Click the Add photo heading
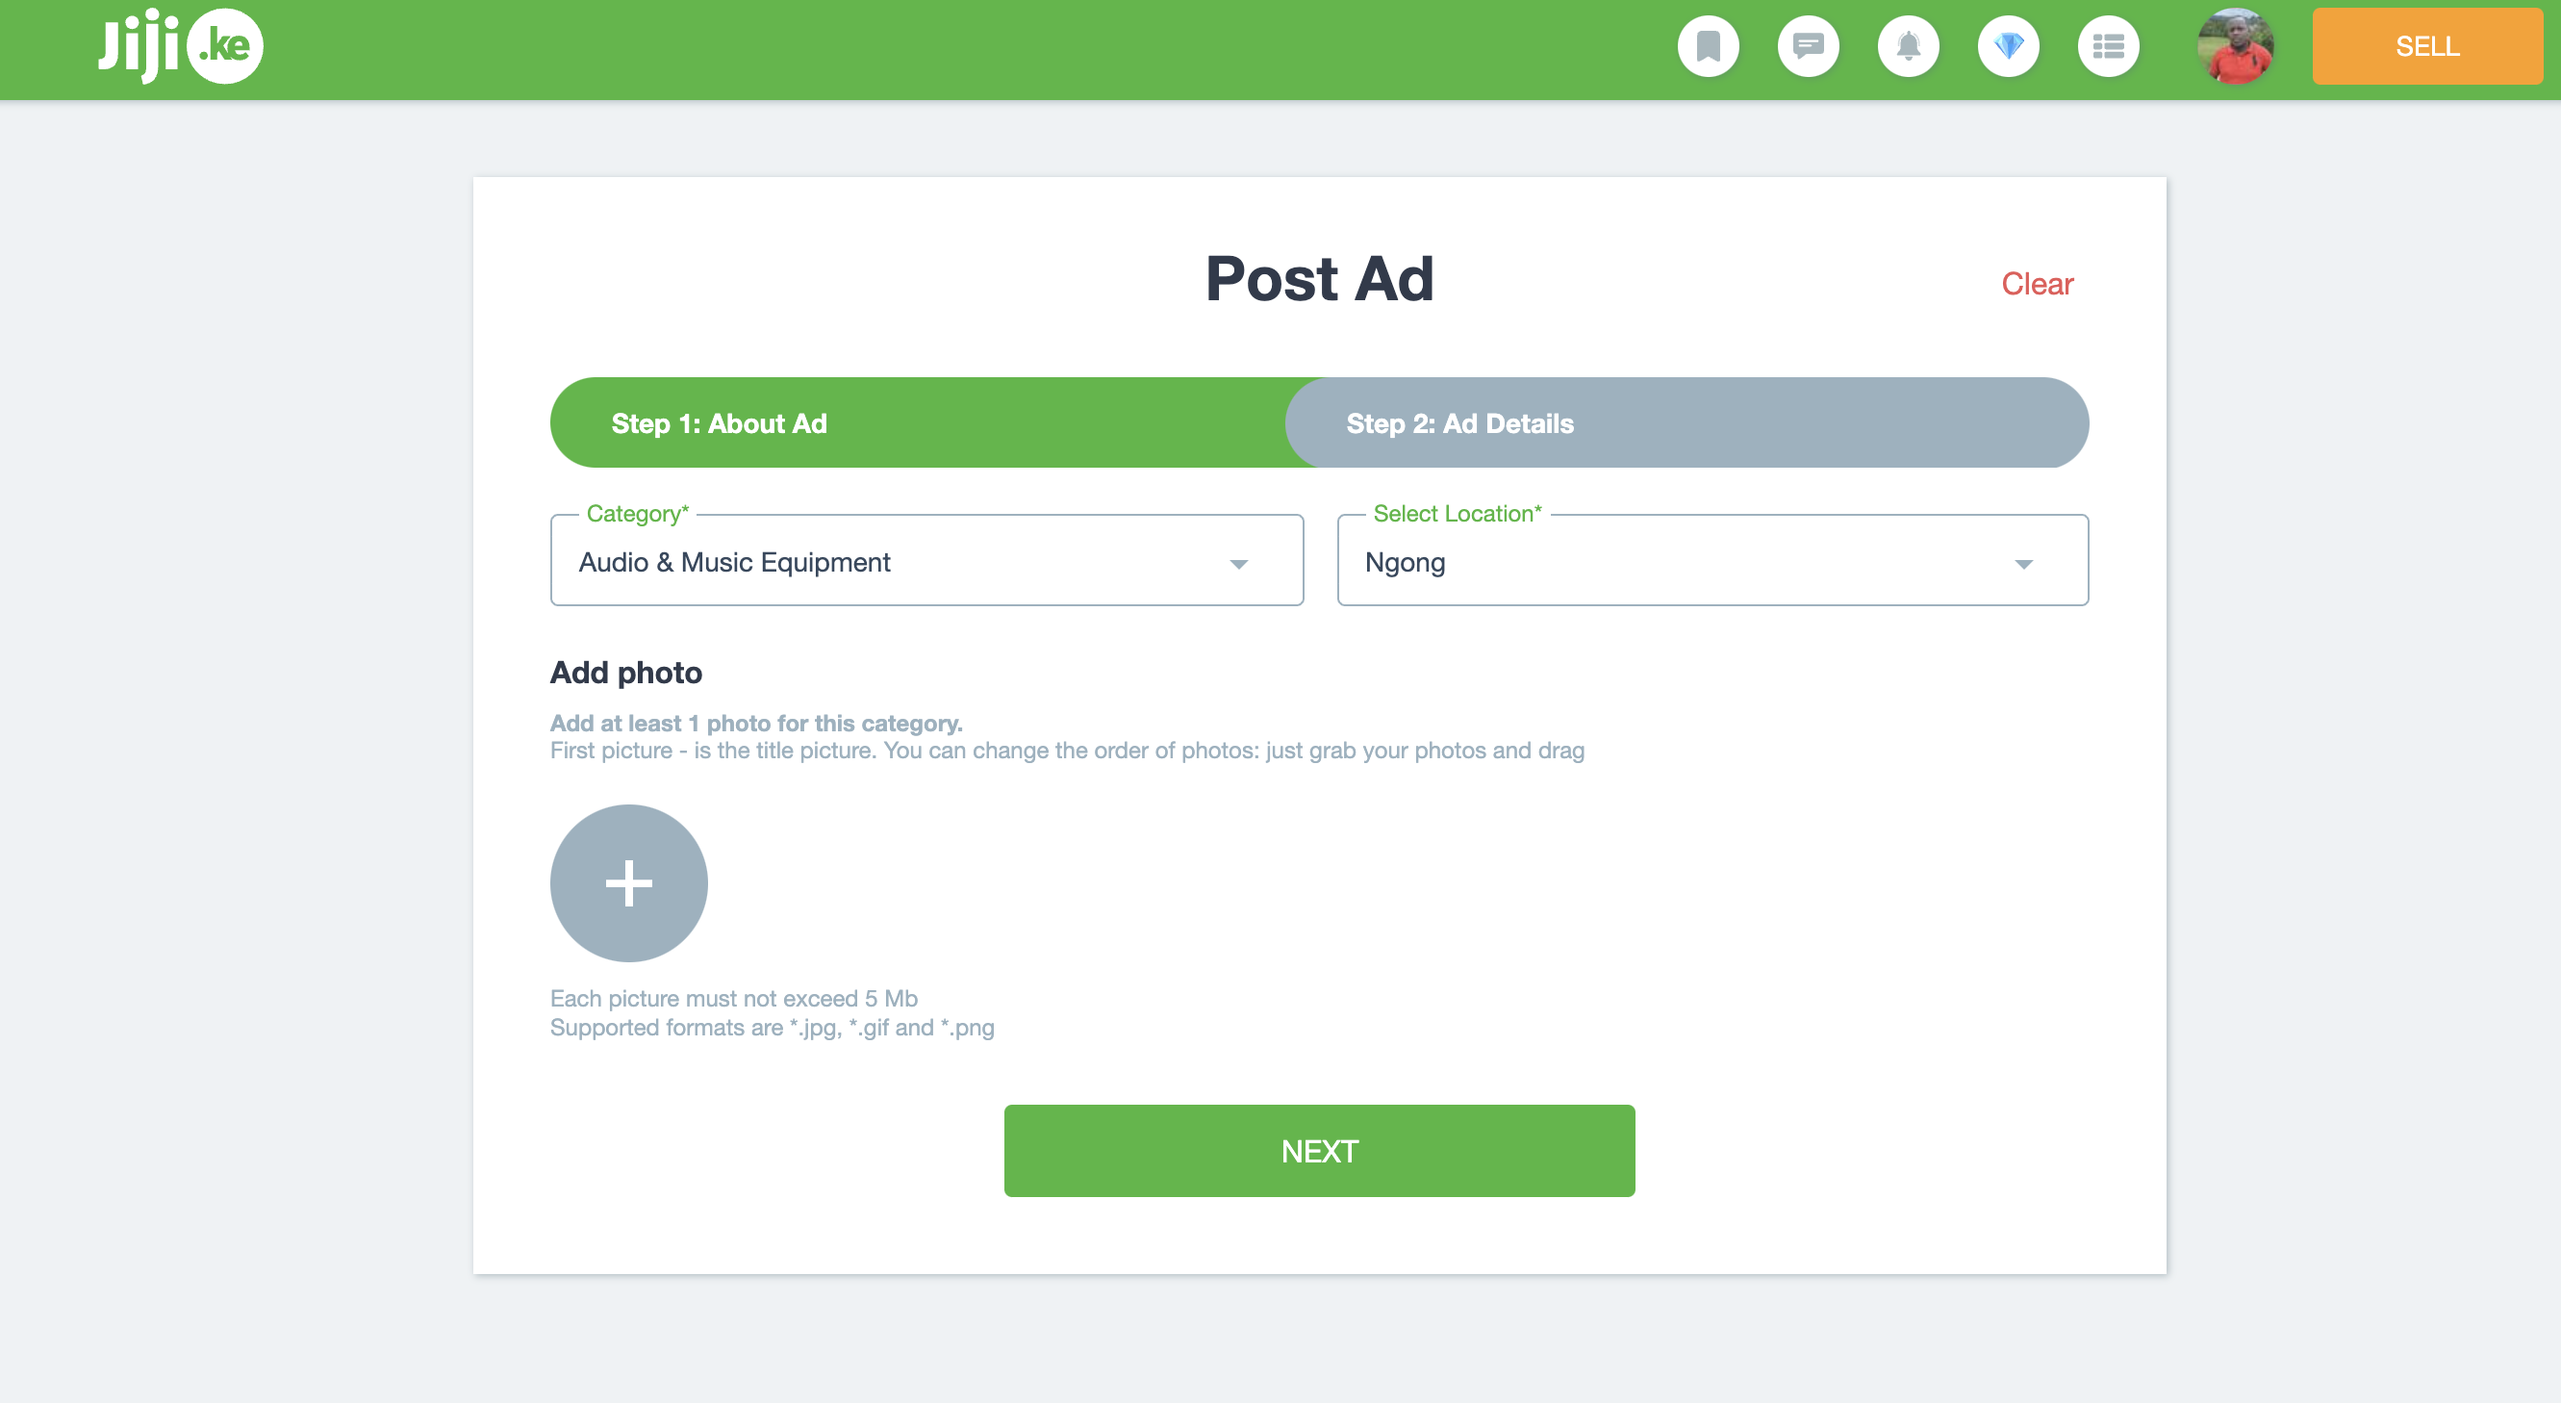Image resolution: width=2561 pixels, height=1403 pixels. pyautogui.click(x=626, y=674)
